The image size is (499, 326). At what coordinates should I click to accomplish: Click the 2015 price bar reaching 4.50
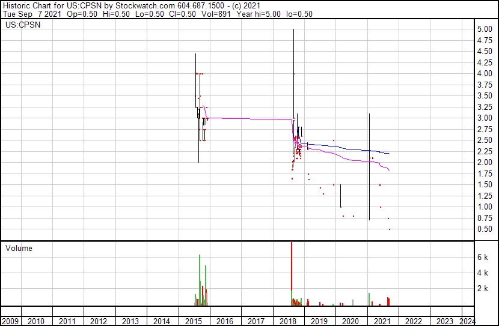pyautogui.click(x=195, y=80)
